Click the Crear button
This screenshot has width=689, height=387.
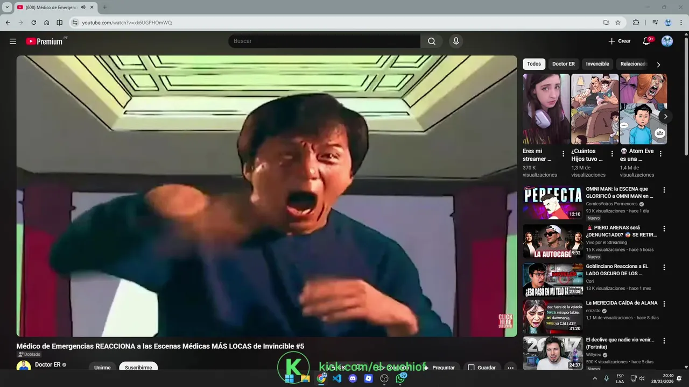pyautogui.click(x=620, y=41)
